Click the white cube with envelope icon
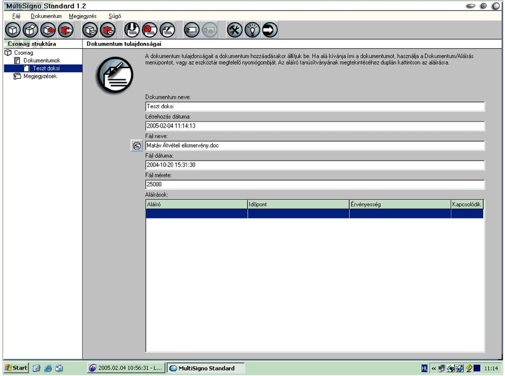 coord(90,30)
